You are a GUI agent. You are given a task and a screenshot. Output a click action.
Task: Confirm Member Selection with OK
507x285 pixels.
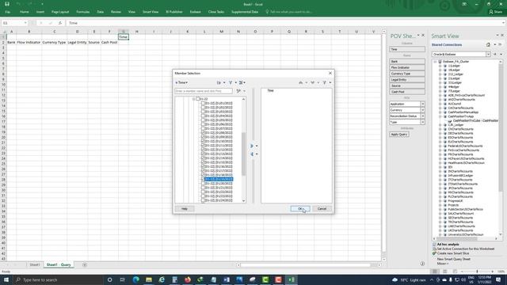[300, 209]
